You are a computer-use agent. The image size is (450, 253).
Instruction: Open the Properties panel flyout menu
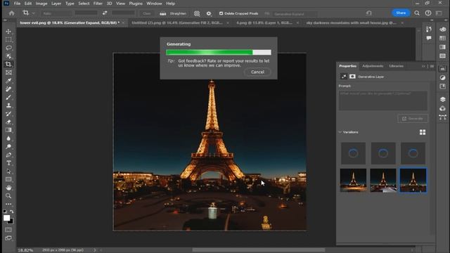pos(432,66)
